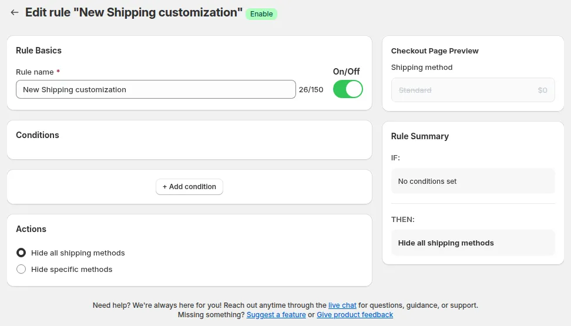Click the Checkout Page Preview heading
Viewport: 571px width, 326px height.
[435, 51]
